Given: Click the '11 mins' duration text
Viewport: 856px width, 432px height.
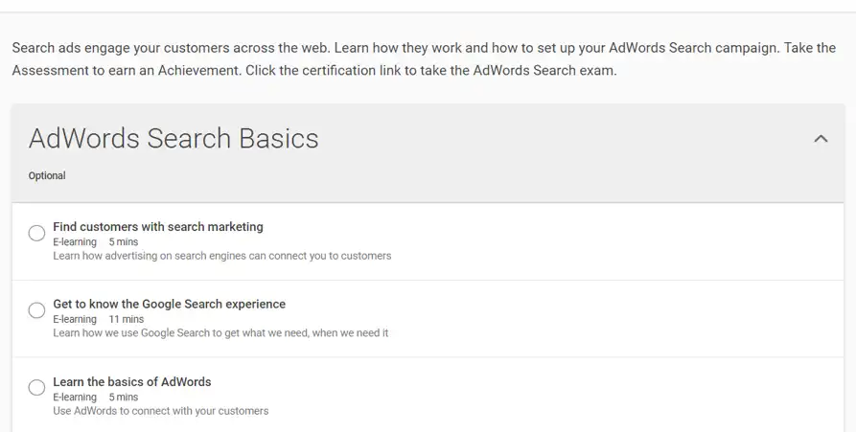Looking at the screenshot, I should click(x=127, y=319).
